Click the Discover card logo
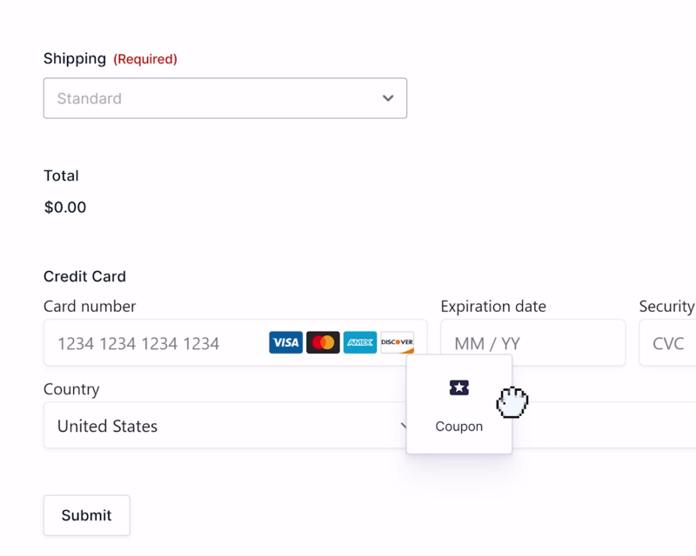The width and height of the screenshot is (696, 556). pyautogui.click(x=397, y=342)
